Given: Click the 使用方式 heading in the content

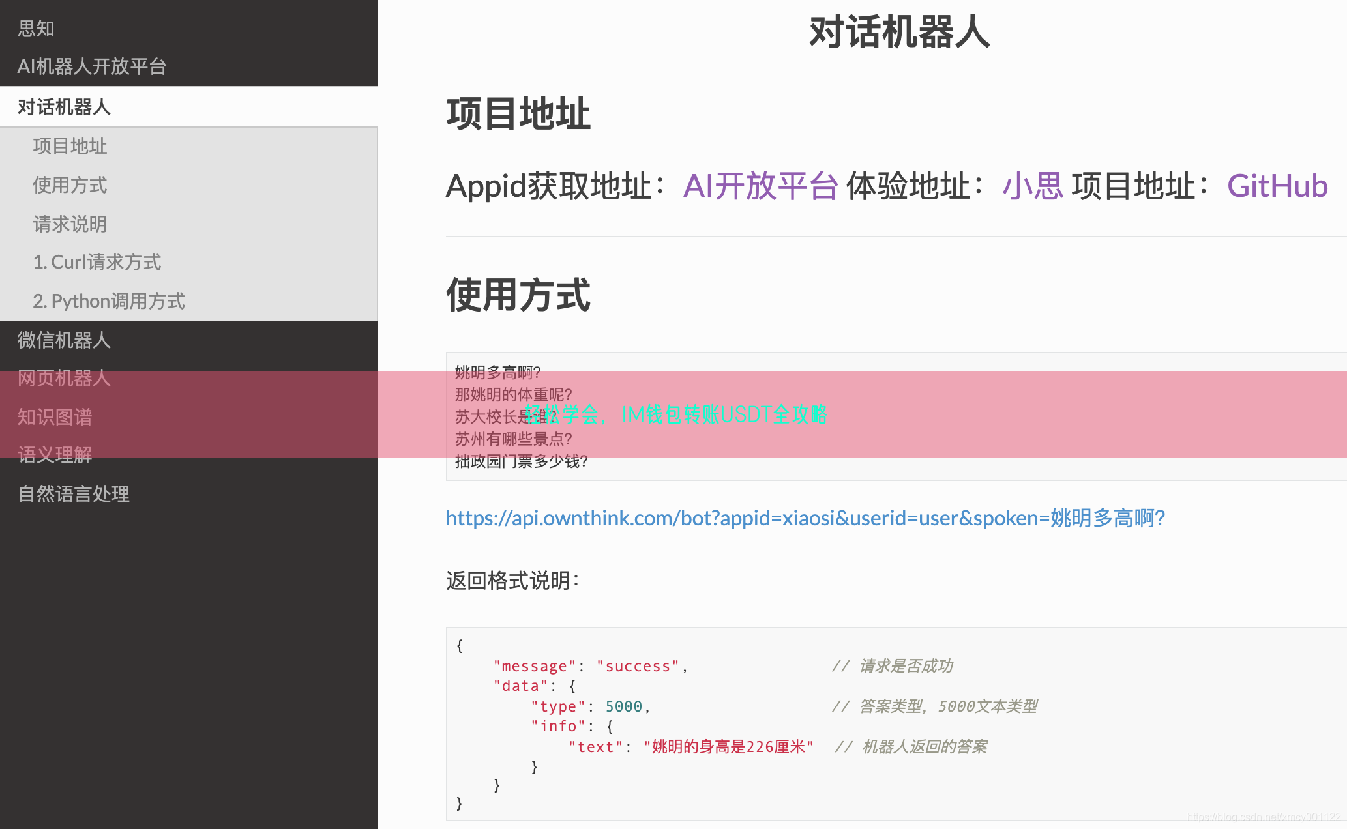Looking at the screenshot, I should tap(518, 295).
